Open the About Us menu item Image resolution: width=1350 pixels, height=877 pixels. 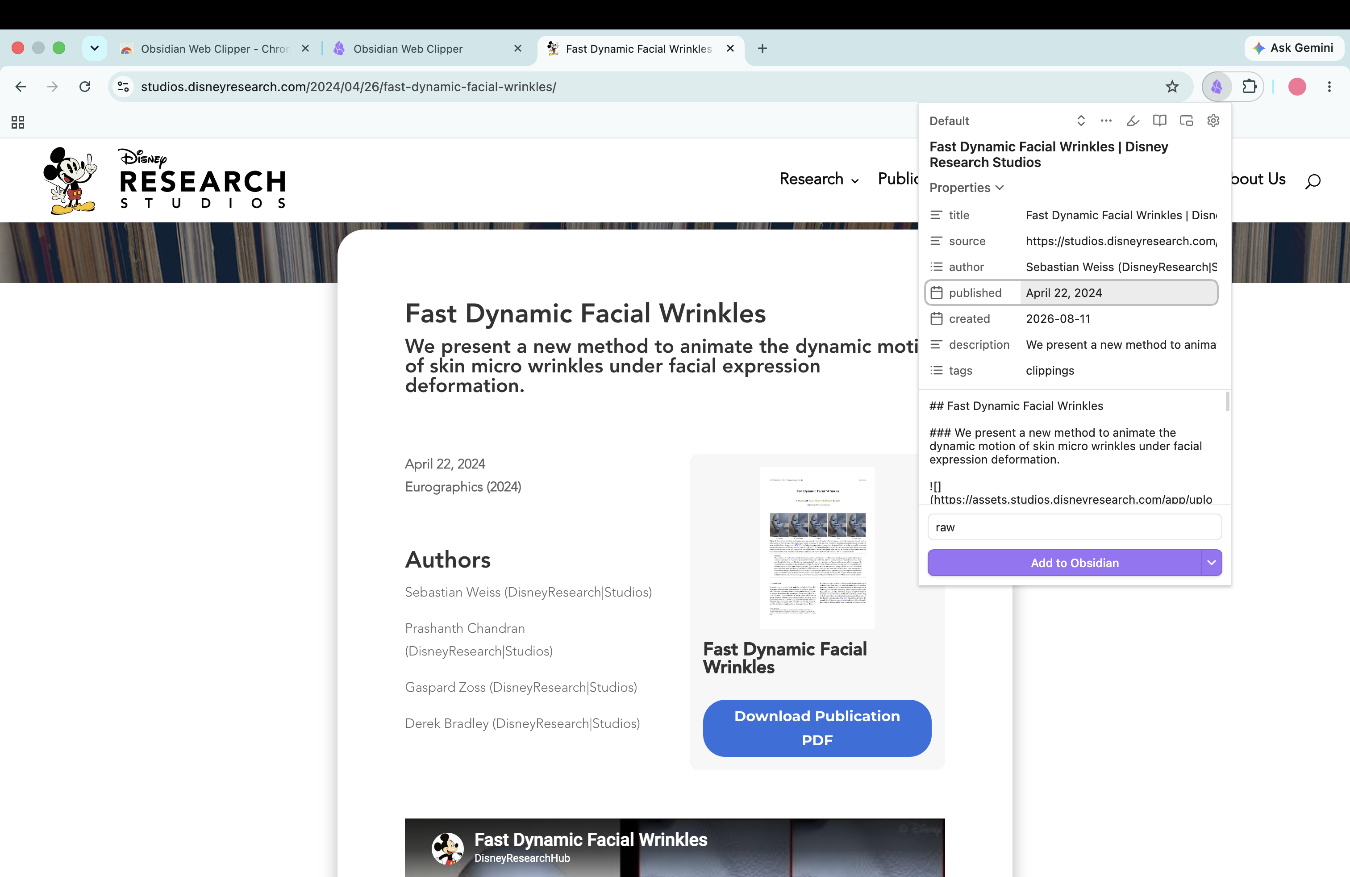[x=1258, y=179]
